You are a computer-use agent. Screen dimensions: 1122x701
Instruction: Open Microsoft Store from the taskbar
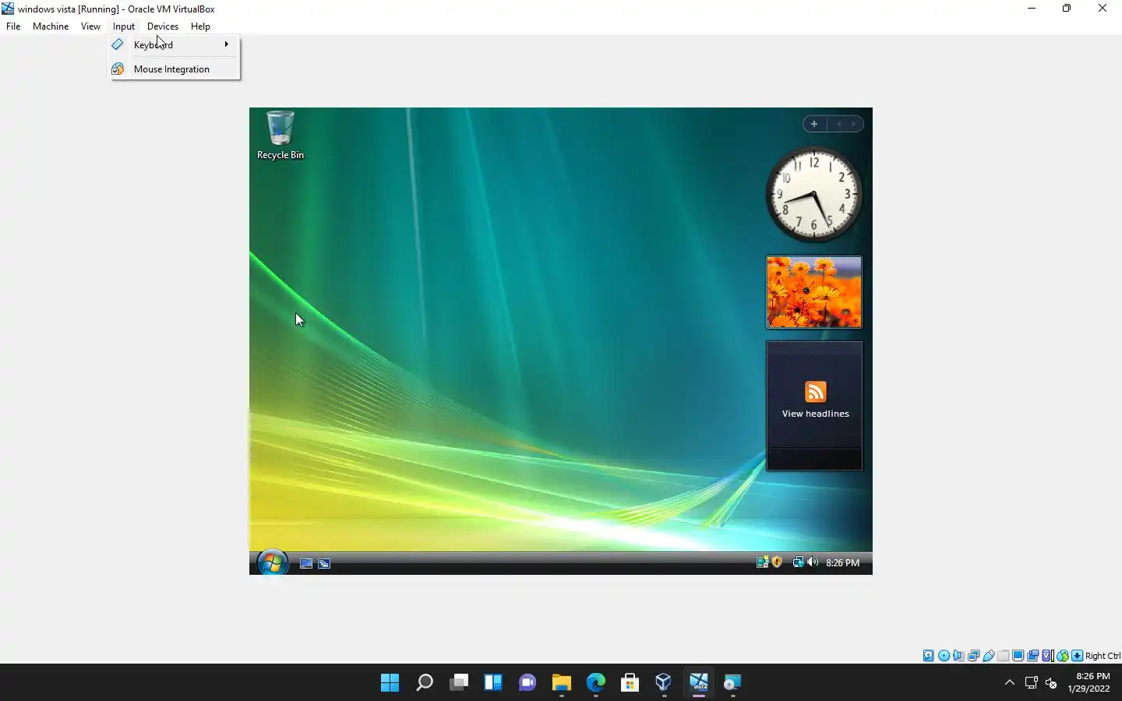coord(630,683)
